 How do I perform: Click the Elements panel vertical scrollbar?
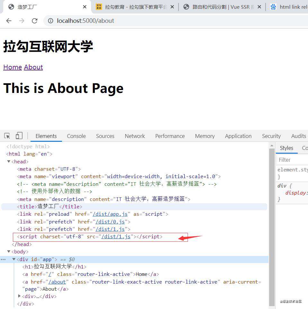pos(272,227)
